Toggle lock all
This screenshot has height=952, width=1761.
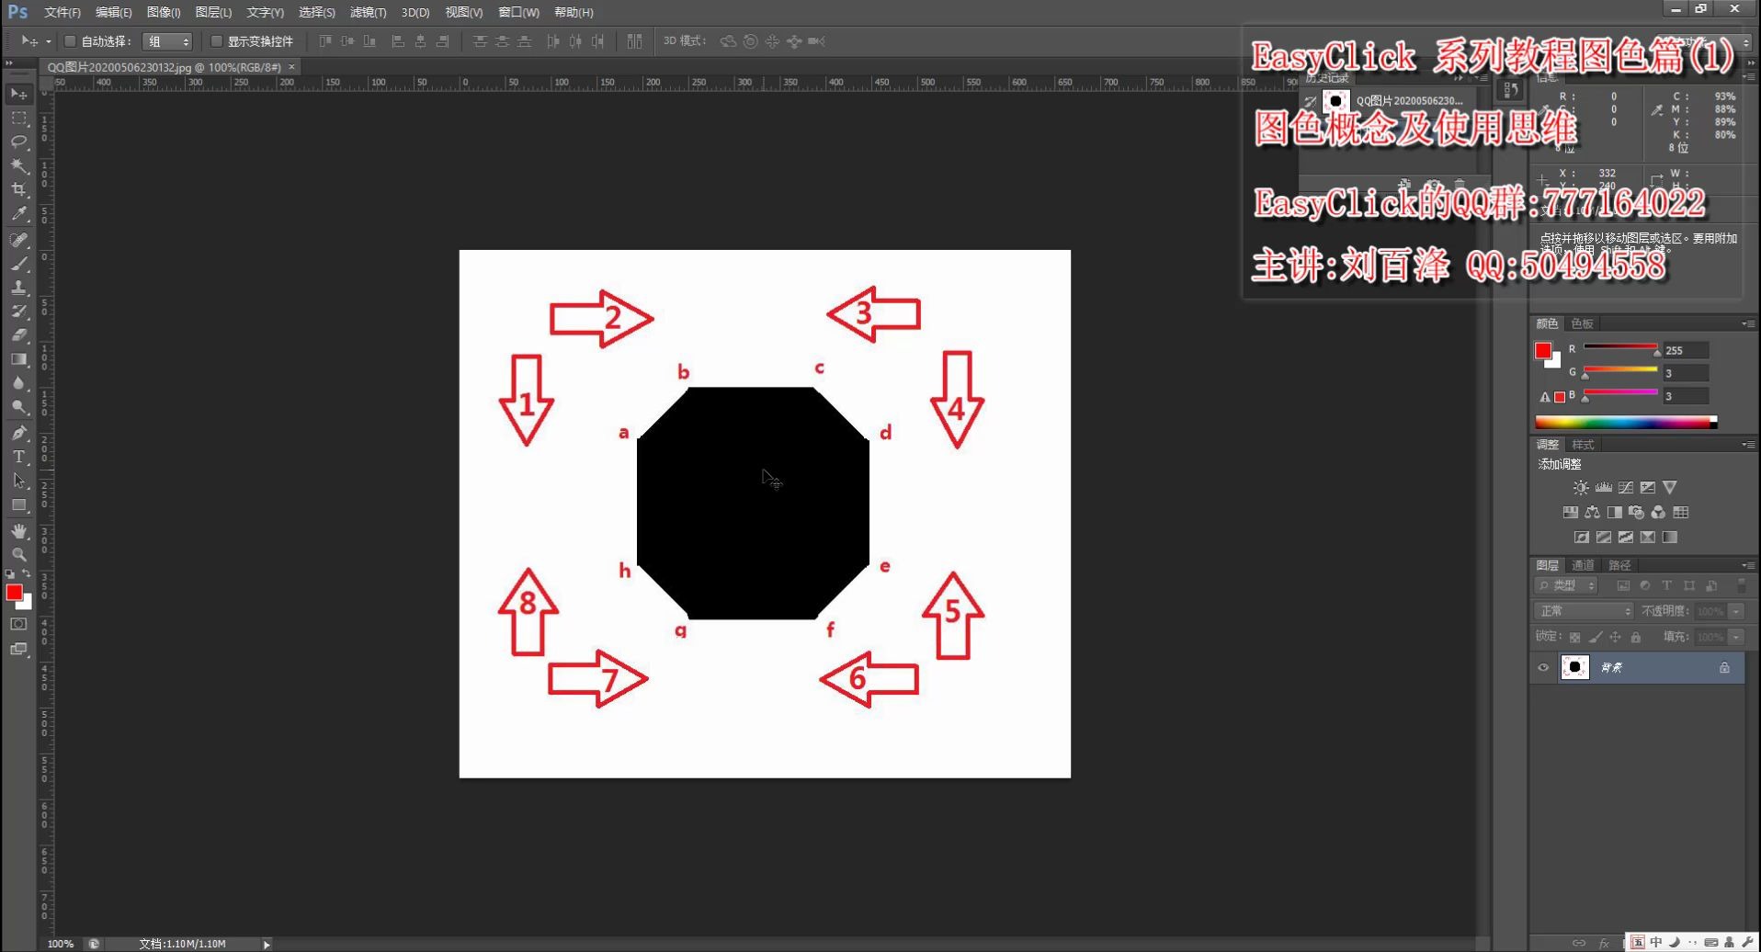point(1635,637)
